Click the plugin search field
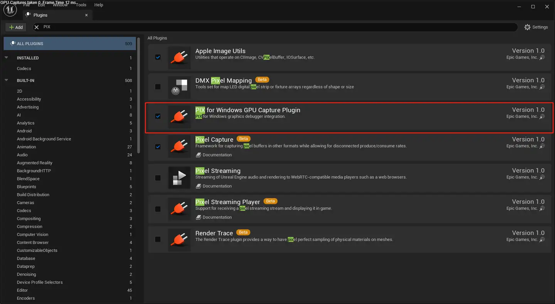This screenshot has height=304, width=555. point(274,27)
